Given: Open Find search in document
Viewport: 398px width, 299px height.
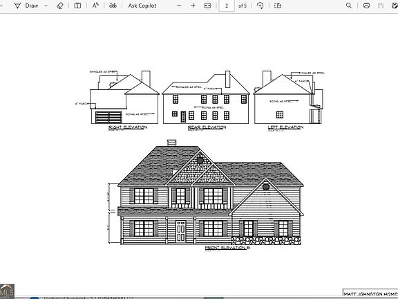Looking at the screenshot, I should click(x=349, y=6).
